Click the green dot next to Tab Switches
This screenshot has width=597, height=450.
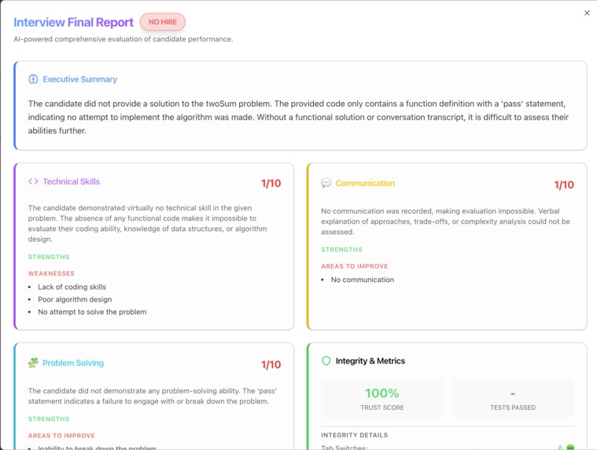click(x=570, y=448)
